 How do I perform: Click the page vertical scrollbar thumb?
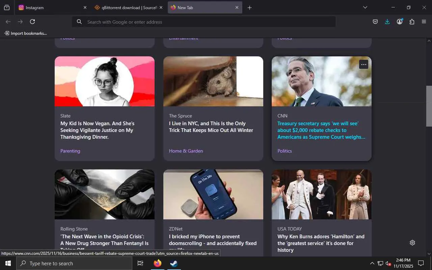[429, 106]
